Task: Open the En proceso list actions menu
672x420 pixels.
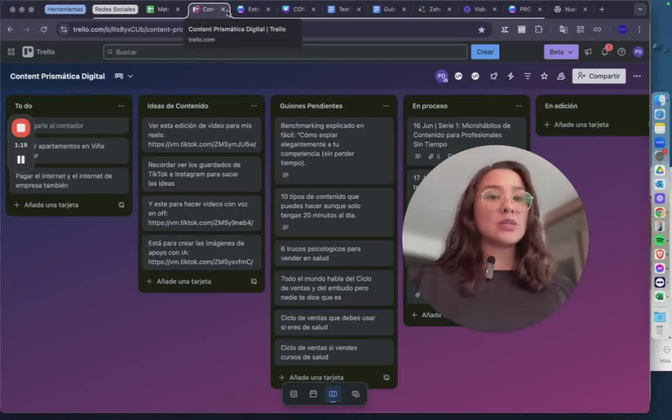Action: point(519,106)
